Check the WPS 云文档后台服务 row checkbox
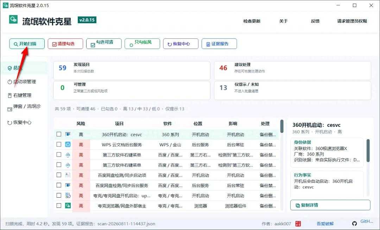380x230 pixels. coord(59,144)
